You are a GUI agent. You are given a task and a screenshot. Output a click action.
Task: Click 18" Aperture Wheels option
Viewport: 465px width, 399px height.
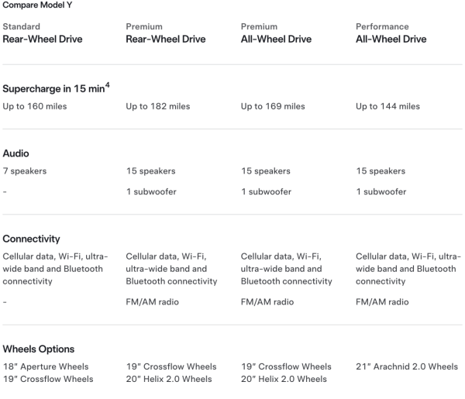coord(46,366)
